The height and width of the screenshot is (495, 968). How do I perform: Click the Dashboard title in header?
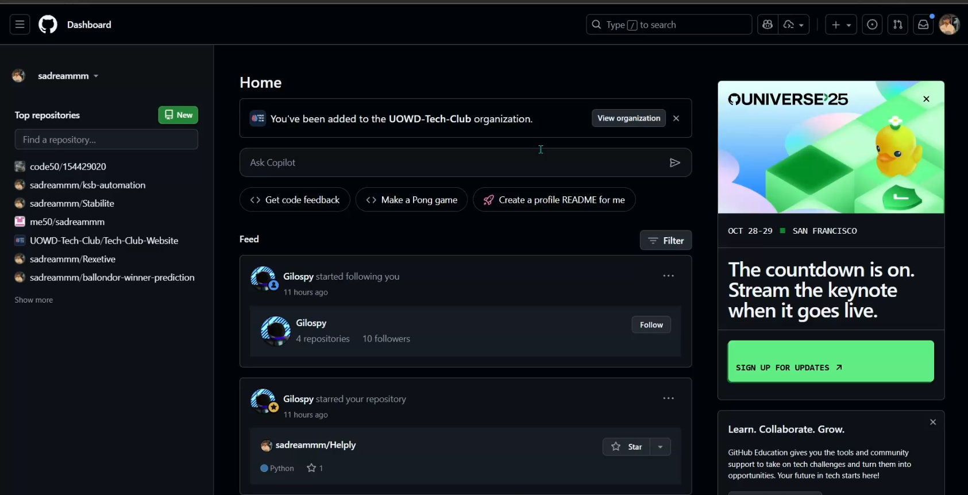click(x=89, y=25)
